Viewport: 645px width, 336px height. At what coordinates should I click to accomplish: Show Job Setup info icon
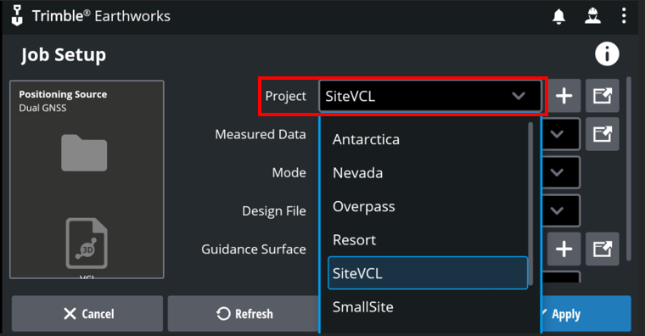click(x=607, y=53)
